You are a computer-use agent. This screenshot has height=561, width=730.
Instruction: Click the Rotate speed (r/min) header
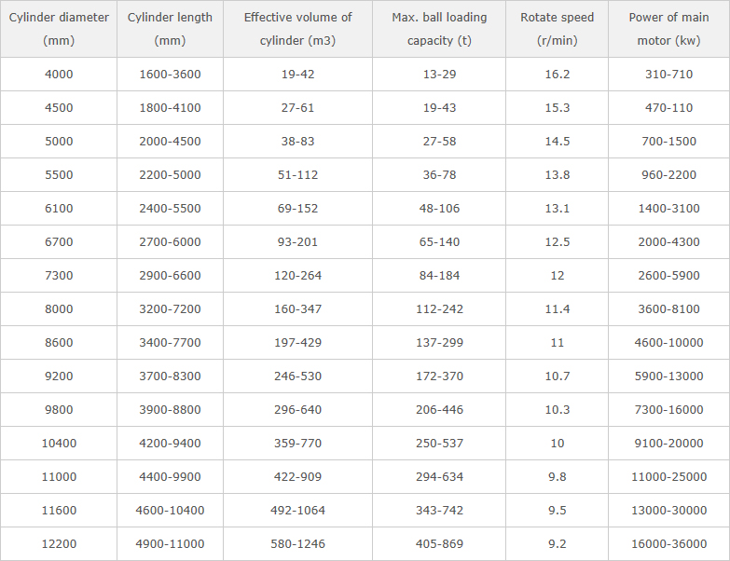557,29
